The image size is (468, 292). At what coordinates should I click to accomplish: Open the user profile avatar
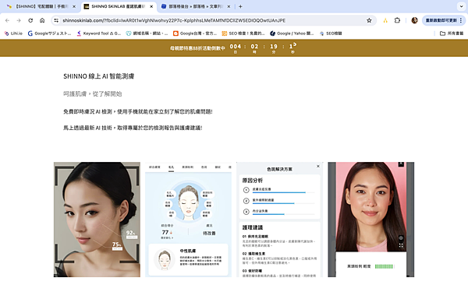coord(414,20)
